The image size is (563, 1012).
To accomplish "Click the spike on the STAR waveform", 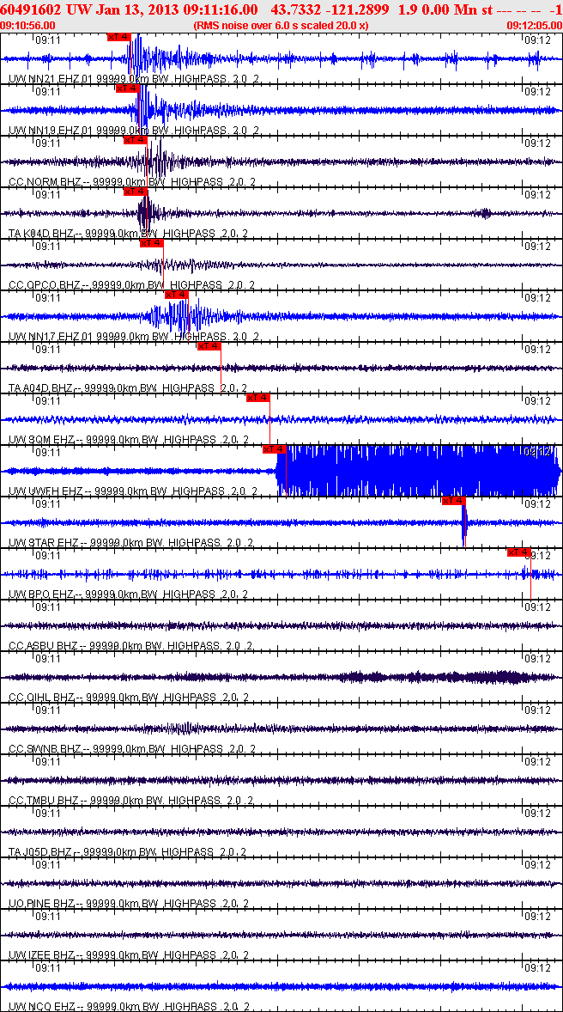I will (x=464, y=523).
